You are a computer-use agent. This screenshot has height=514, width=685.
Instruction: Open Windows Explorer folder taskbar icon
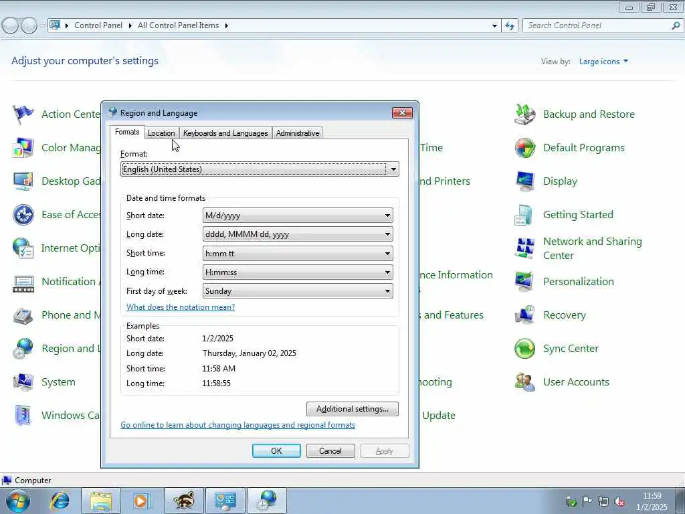coord(102,501)
